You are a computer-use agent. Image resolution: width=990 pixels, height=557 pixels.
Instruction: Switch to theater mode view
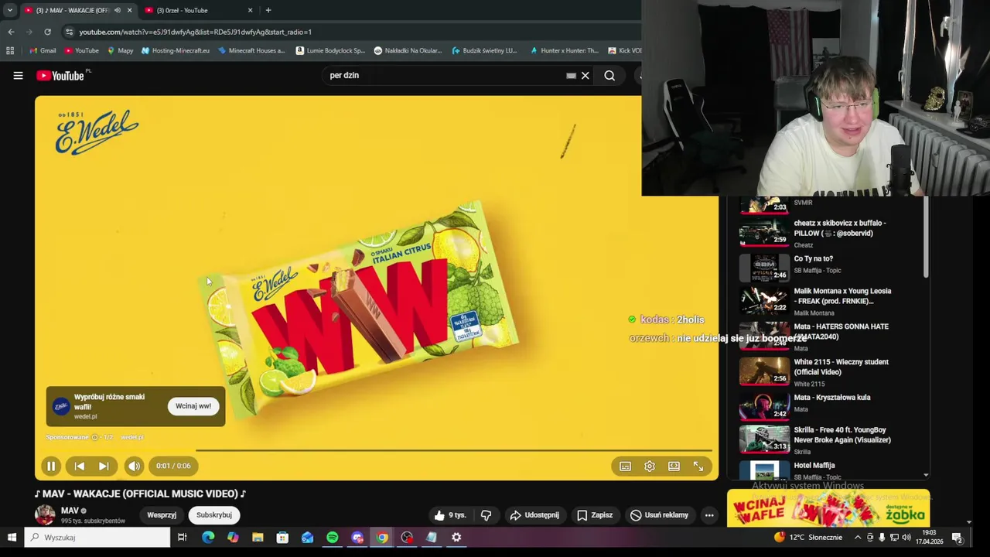tap(674, 466)
